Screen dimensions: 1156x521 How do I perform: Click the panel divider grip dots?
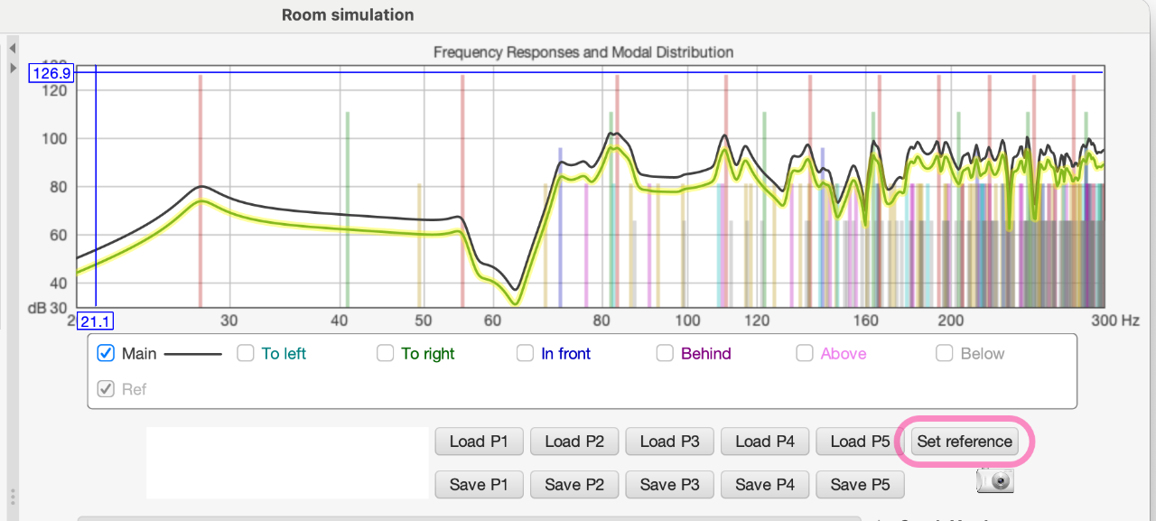pyautogui.click(x=13, y=498)
